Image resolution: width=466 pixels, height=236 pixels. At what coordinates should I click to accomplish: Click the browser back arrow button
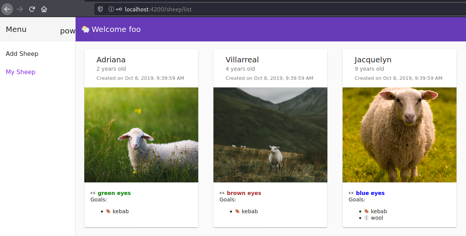point(7,9)
